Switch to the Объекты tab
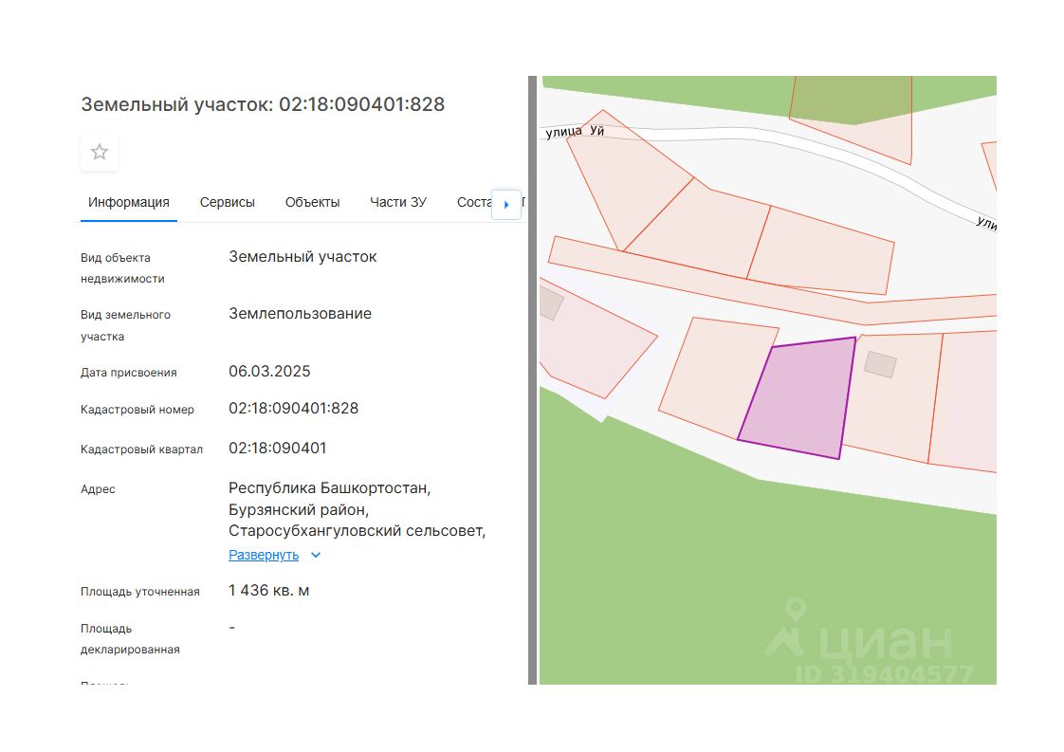 tap(312, 202)
